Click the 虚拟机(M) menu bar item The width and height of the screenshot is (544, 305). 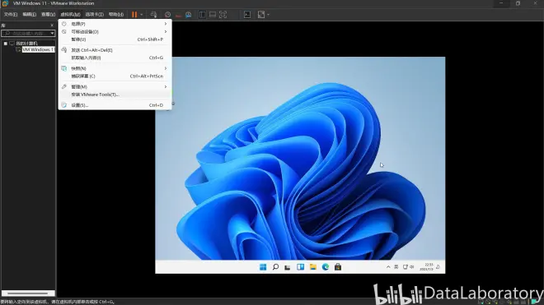click(70, 15)
